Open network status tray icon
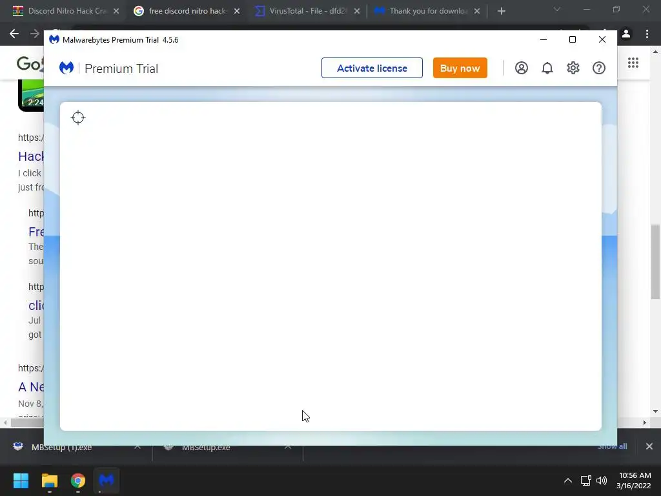 pos(586,480)
